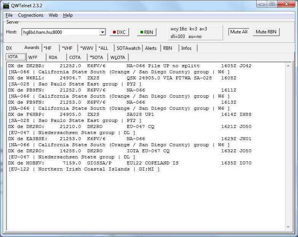Switch to the SOTAwatch tab
The image size is (298, 237).
tap(128, 48)
